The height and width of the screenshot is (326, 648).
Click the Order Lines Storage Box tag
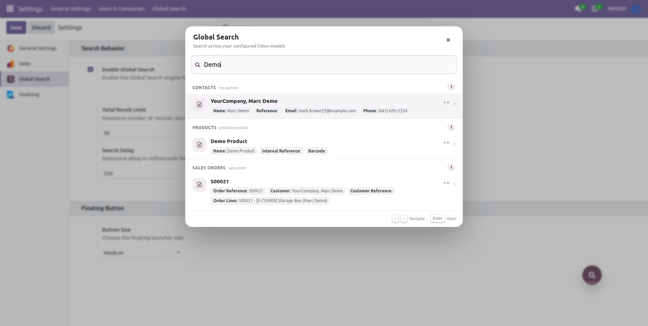point(270,201)
